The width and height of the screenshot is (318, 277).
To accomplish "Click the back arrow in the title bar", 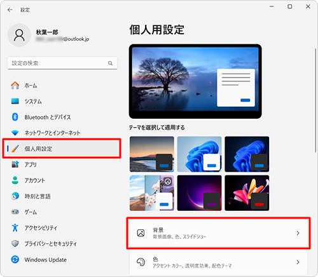I will coord(10,10).
